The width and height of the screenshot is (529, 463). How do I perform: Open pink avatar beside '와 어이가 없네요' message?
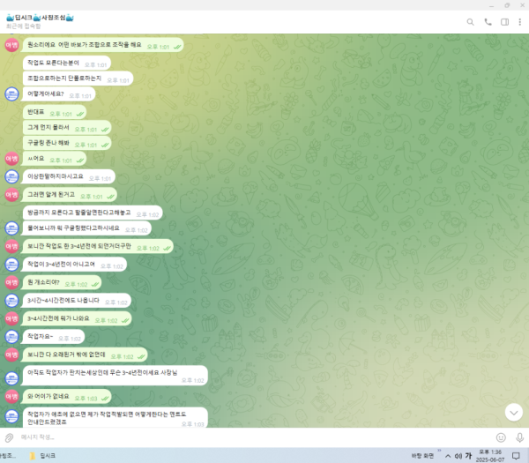tap(11, 397)
